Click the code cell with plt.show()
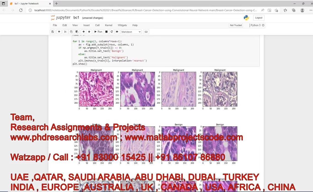 (166, 51)
